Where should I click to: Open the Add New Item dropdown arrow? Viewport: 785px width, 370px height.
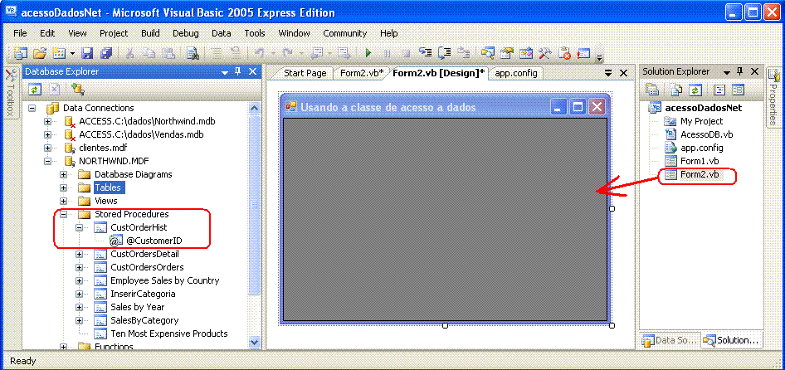[72, 53]
